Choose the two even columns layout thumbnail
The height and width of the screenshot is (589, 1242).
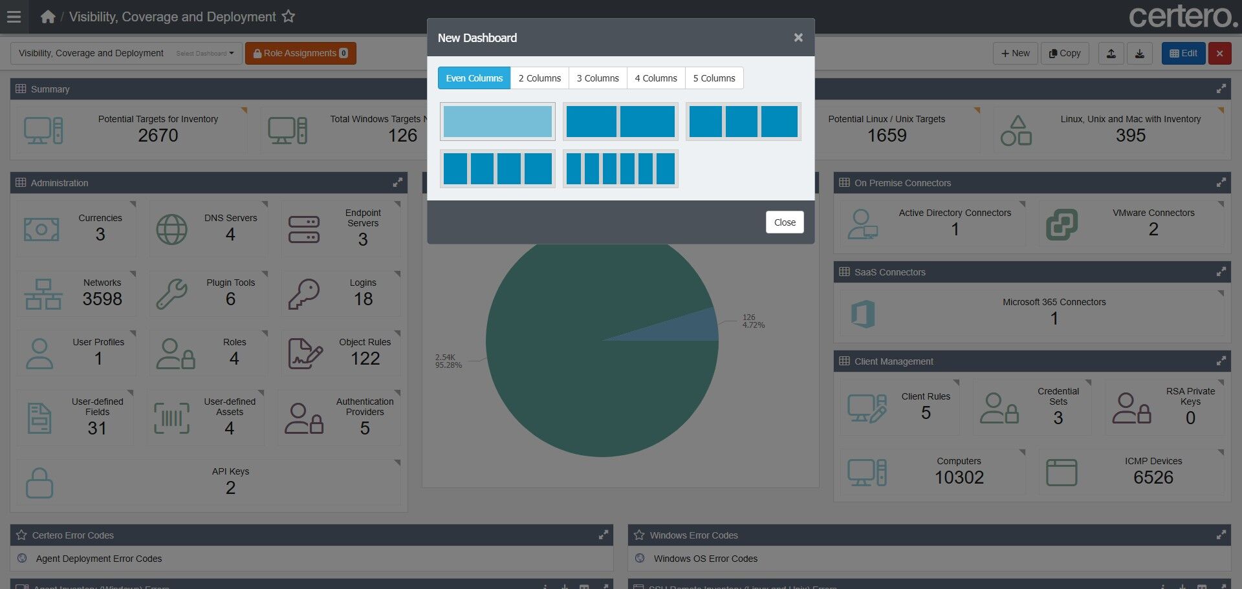620,122
